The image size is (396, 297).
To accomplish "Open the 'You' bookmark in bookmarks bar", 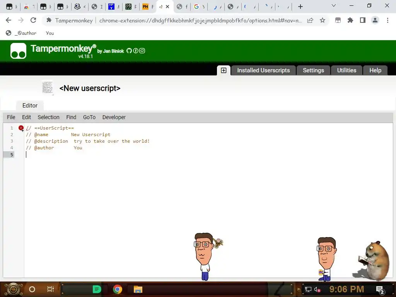I will pyautogui.click(x=50, y=33).
